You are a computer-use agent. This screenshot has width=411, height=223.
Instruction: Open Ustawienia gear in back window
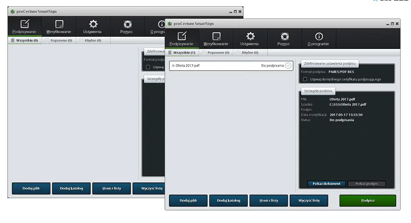pyautogui.click(x=93, y=26)
